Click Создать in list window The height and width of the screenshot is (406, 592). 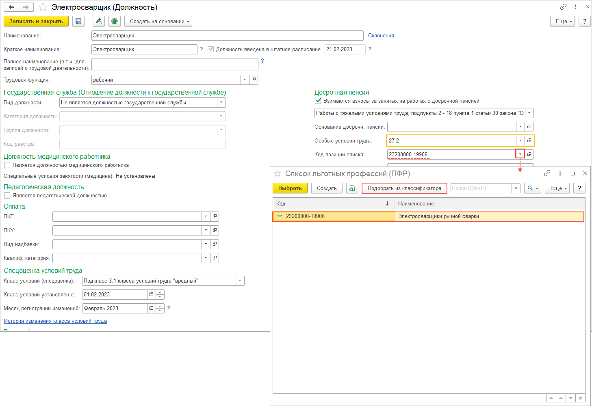click(x=327, y=188)
